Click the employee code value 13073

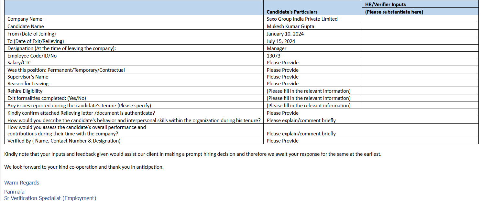click(x=274, y=56)
